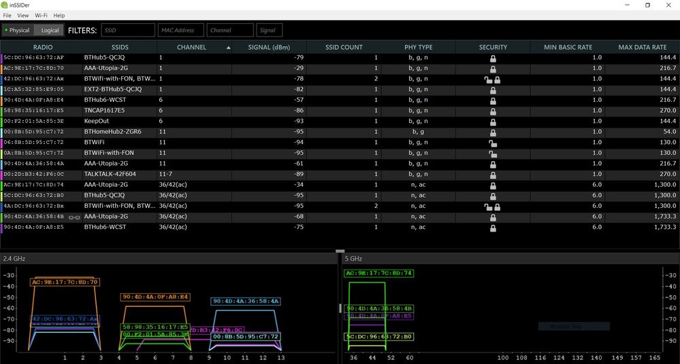Viewport: 680px width, 364px height.
Task: Click lock icon for AAA-Utopia-2G channel 1 row
Action: tap(493, 69)
